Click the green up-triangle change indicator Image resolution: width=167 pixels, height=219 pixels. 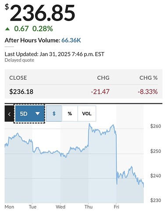(7, 29)
